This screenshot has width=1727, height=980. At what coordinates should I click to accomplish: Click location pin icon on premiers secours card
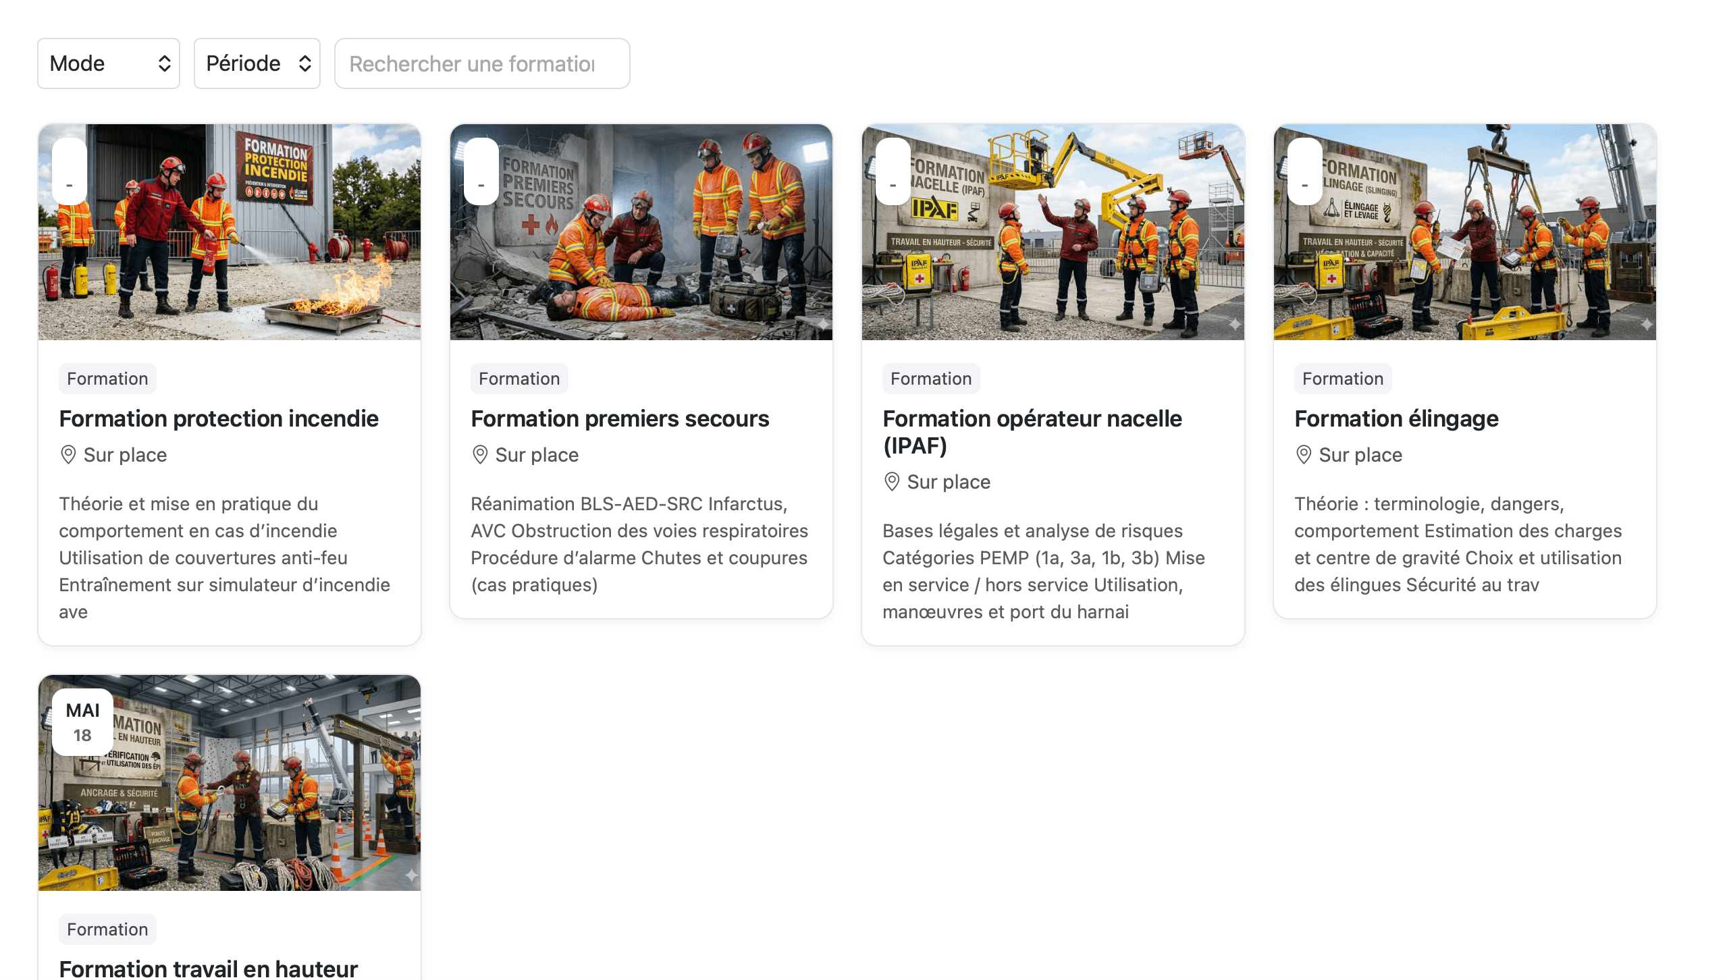tap(479, 454)
